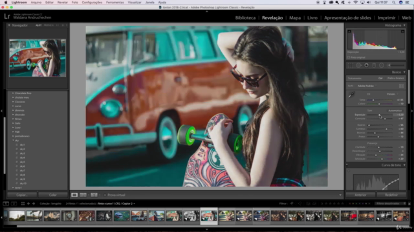Filter by rejected flag icon
The width and height of the screenshot is (414, 232).
(300, 204)
